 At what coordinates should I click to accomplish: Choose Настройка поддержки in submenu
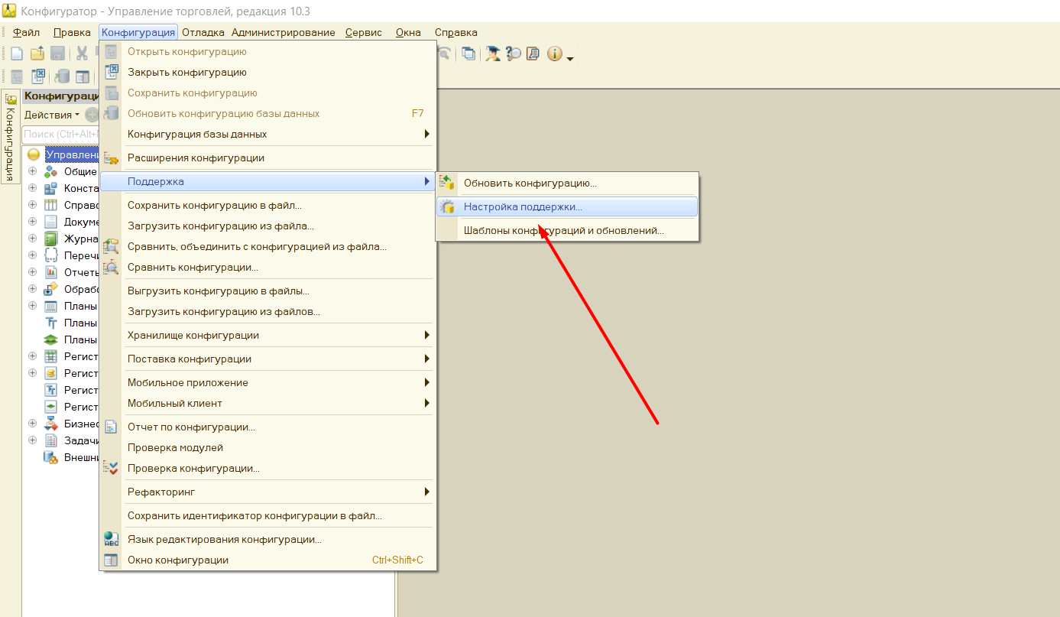tap(567, 206)
